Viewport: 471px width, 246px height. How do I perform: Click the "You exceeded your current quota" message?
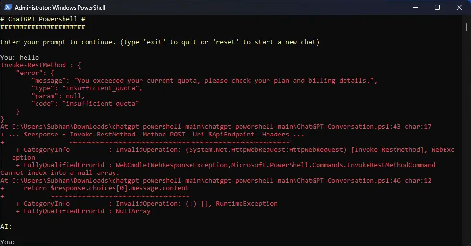(x=225, y=80)
